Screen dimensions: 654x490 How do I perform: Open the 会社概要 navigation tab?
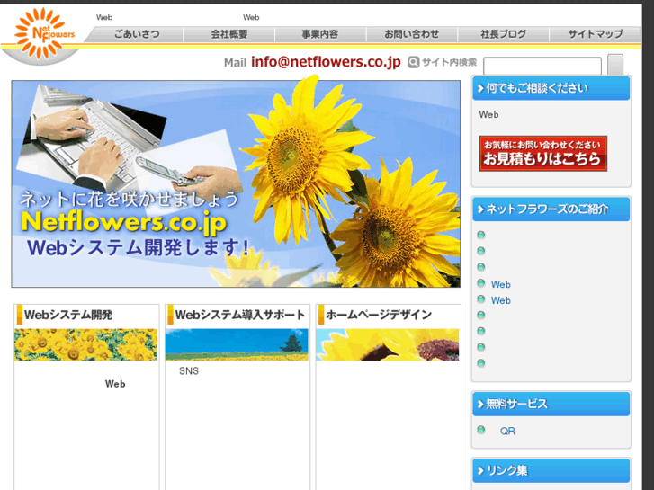(229, 34)
